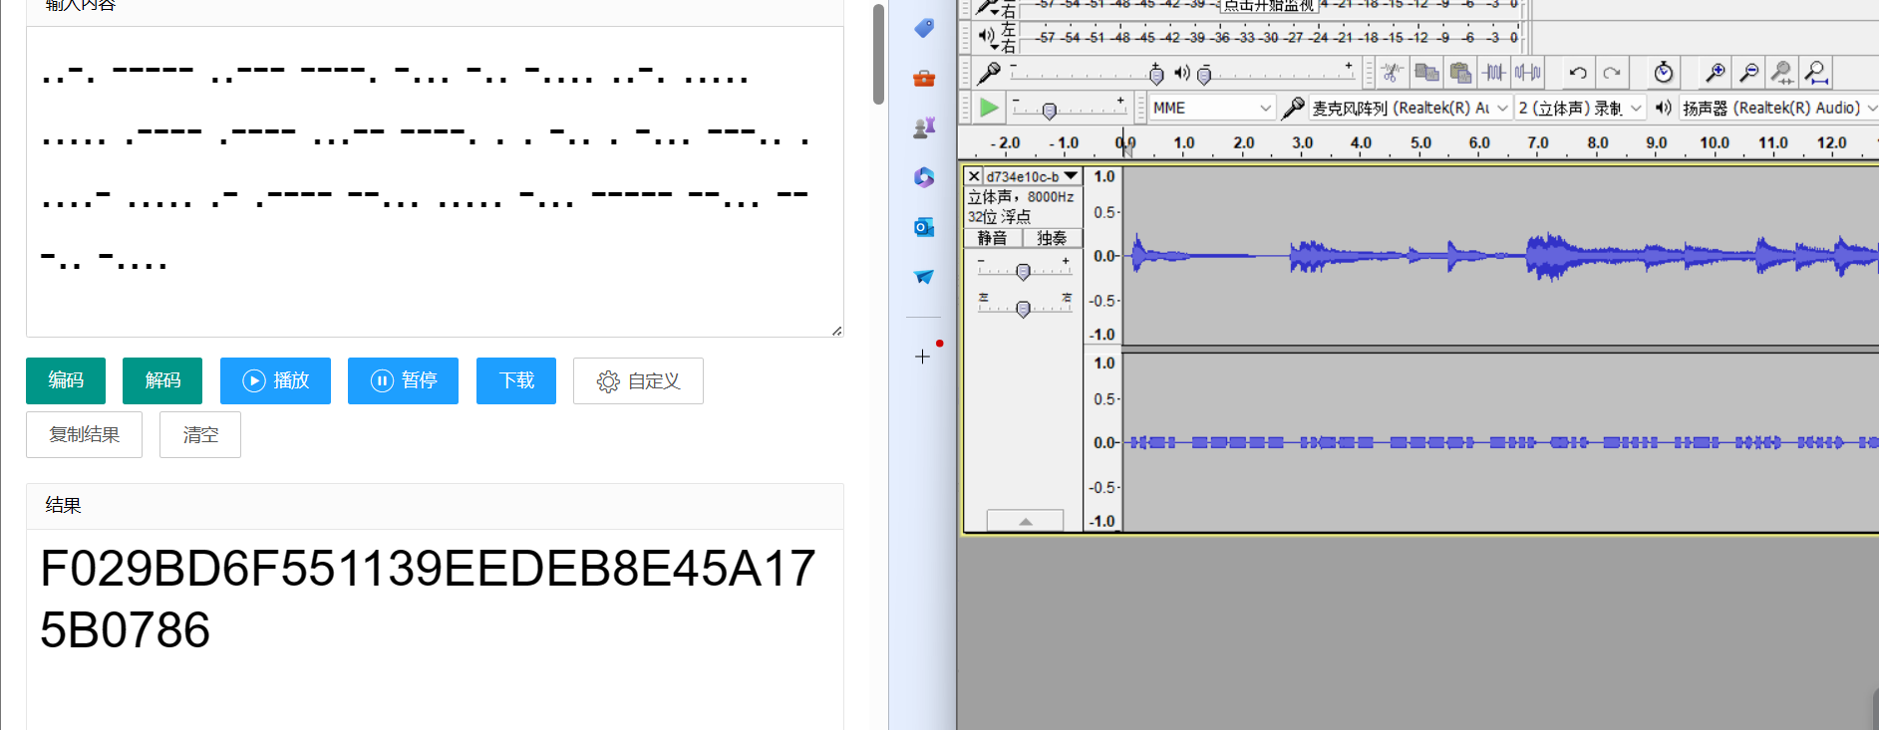Click the 清空 clear button

(200, 435)
